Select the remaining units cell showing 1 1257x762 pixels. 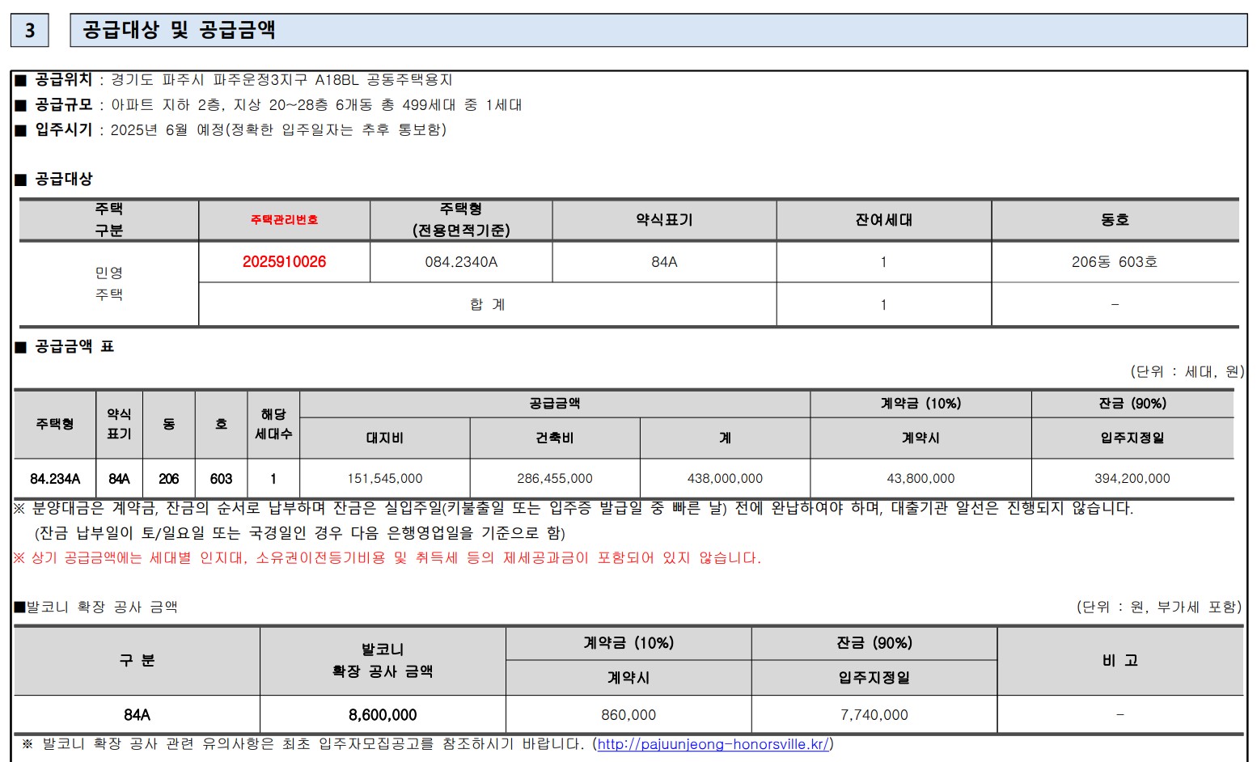[x=884, y=262]
